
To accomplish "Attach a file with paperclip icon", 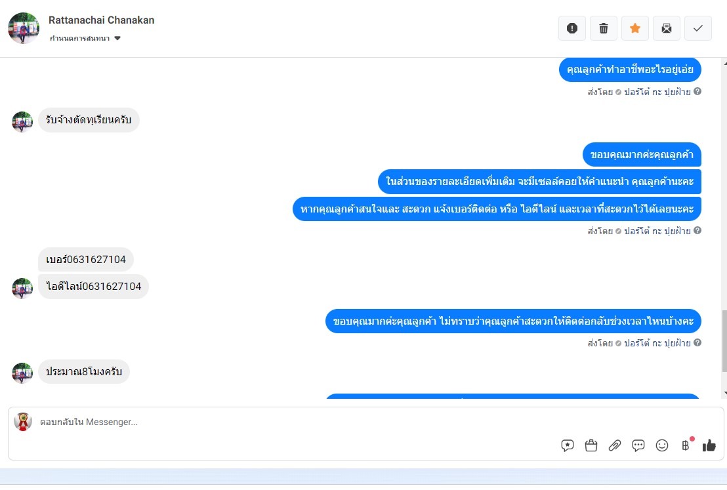I will (614, 445).
